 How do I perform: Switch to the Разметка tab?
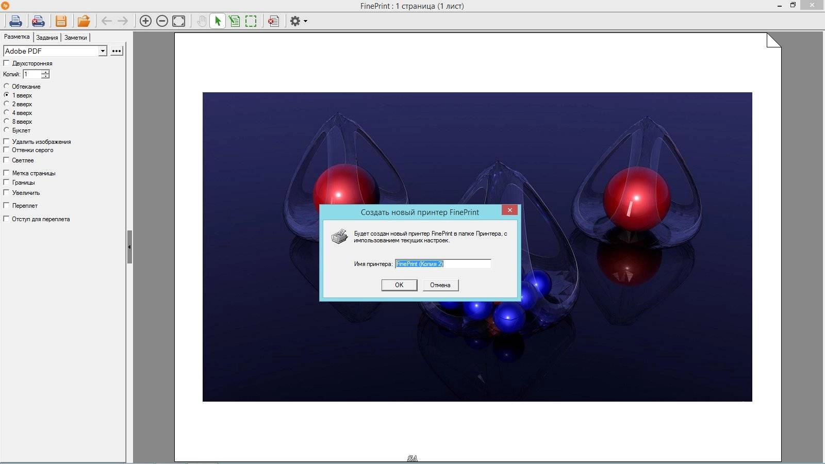click(x=17, y=37)
